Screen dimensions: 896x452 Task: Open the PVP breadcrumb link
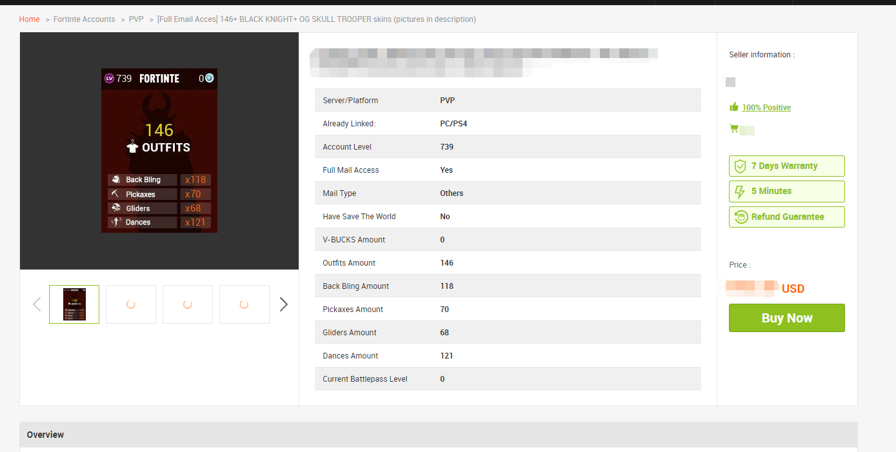[136, 19]
